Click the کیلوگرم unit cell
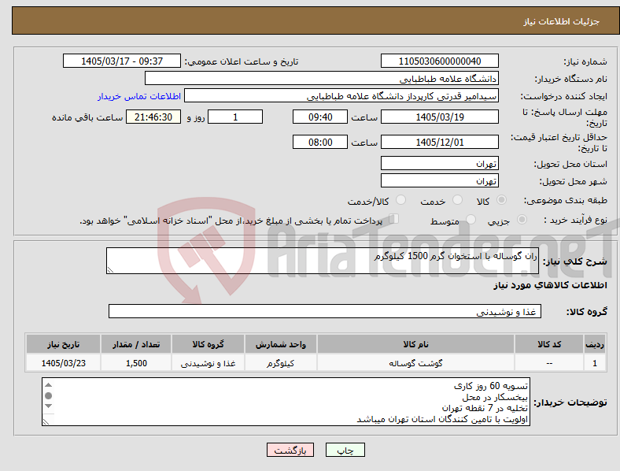620x471 pixels. 280,363
